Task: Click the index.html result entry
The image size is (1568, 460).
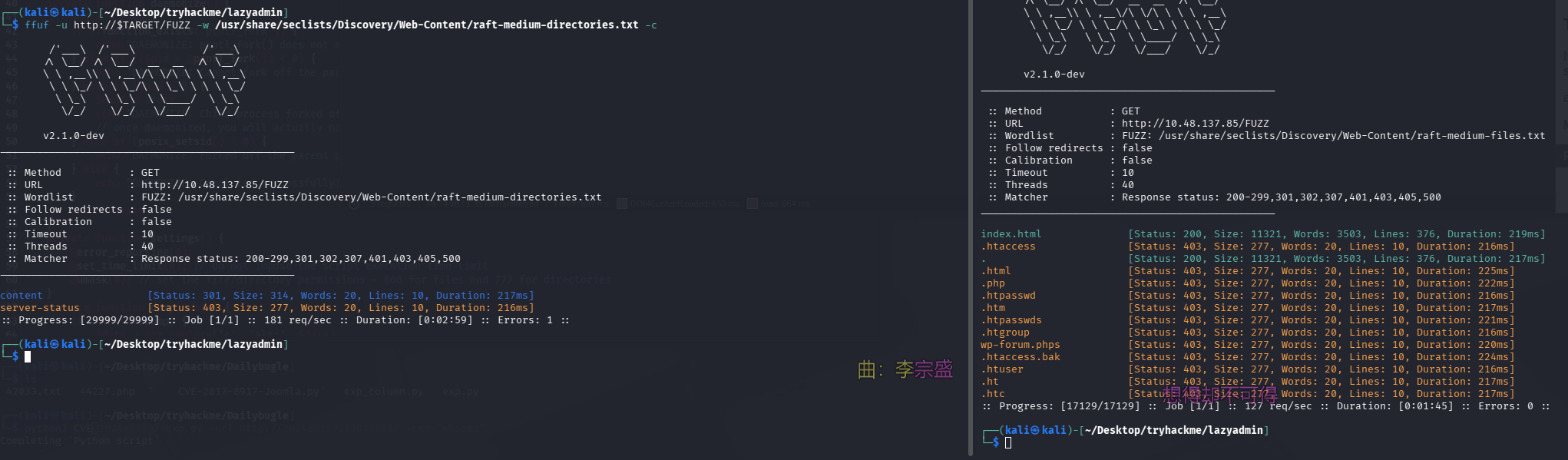Action: click(1011, 234)
